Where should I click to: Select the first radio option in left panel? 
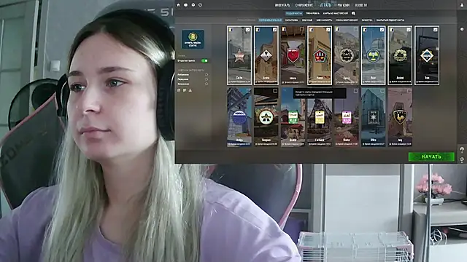(207, 75)
